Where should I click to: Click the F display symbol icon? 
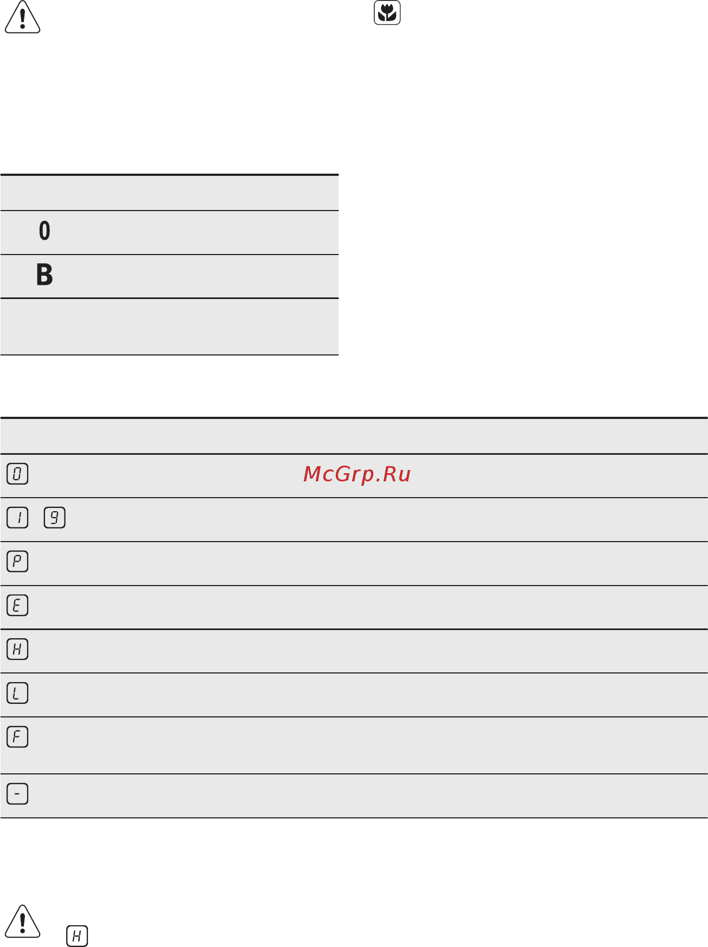coord(17,738)
